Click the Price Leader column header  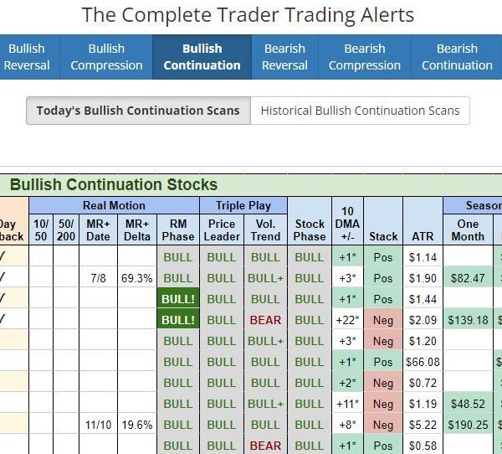(x=222, y=230)
